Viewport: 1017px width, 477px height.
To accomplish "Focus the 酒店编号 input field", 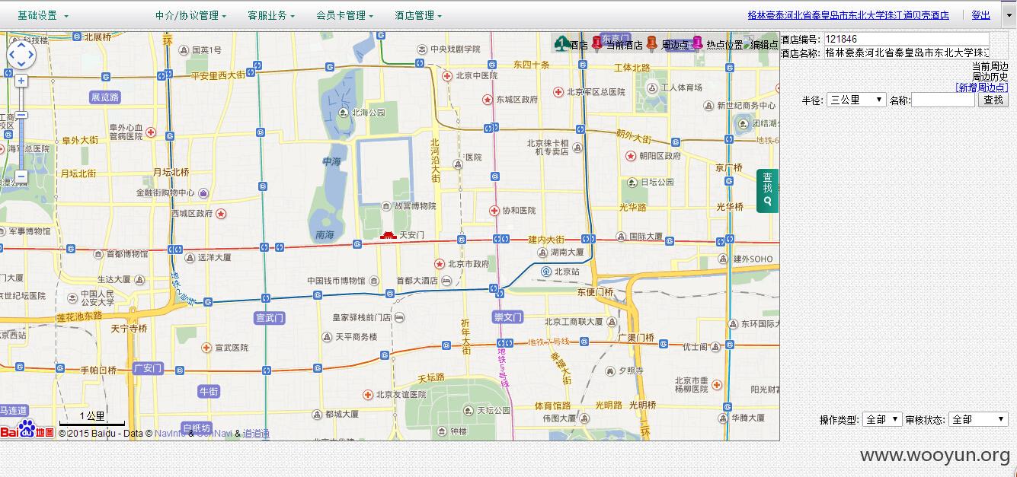I will click(x=906, y=39).
